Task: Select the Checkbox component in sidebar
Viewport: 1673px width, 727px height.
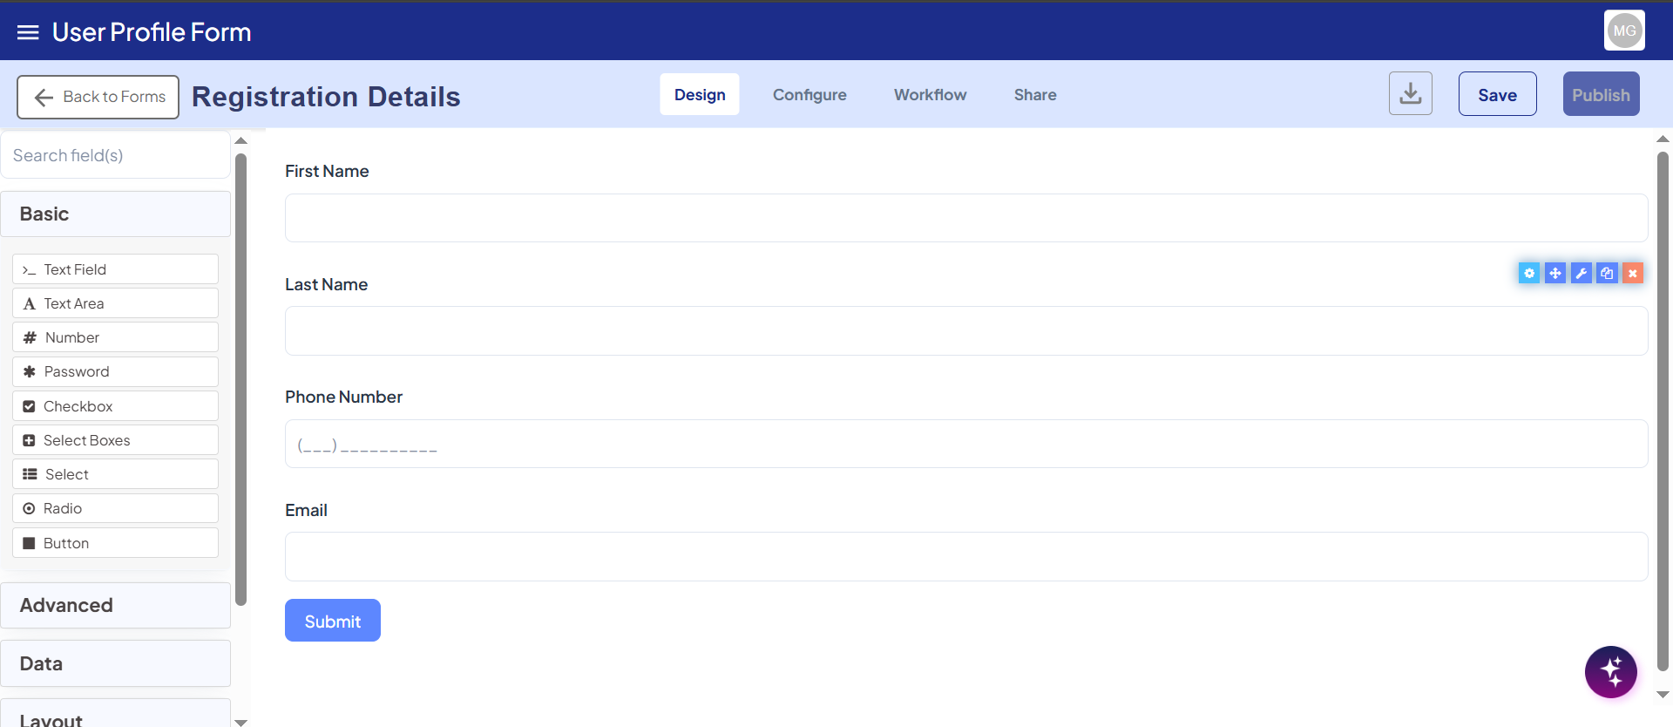Action: (115, 406)
